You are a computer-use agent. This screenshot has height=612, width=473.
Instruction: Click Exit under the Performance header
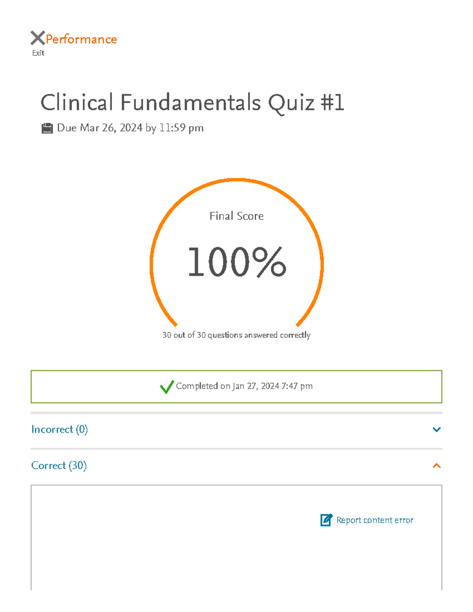[x=37, y=52]
